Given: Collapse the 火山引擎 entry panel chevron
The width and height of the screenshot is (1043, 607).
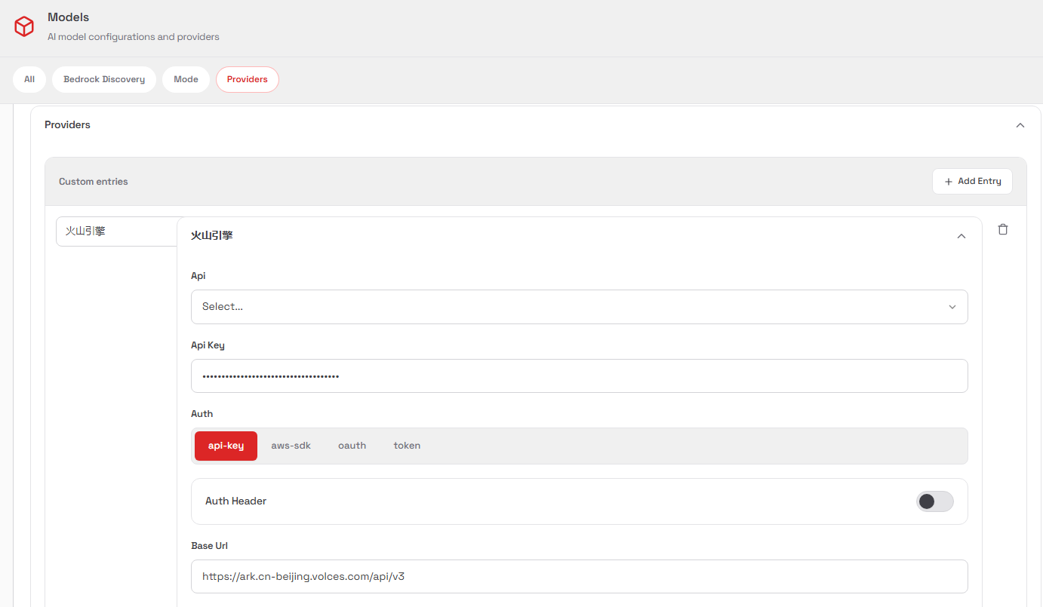Looking at the screenshot, I should pos(961,236).
